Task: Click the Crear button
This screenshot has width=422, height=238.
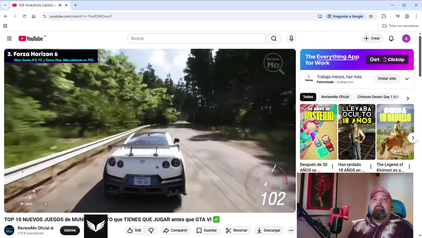Action: [x=372, y=38]
